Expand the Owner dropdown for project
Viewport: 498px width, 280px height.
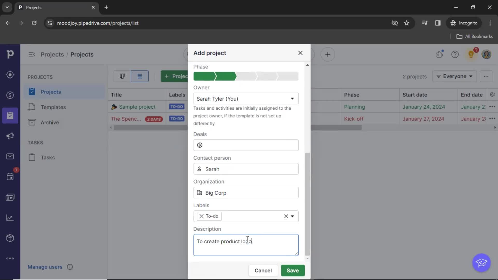tap(292, 99)
